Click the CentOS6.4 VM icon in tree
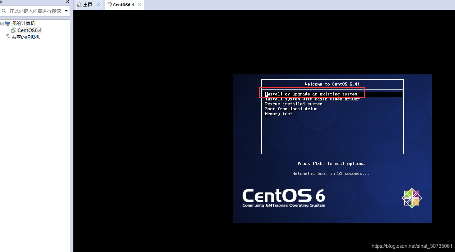 (14, 30)
